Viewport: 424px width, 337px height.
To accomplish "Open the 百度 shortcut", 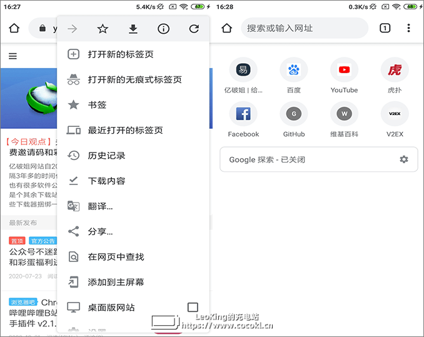I will coord(294,76).
